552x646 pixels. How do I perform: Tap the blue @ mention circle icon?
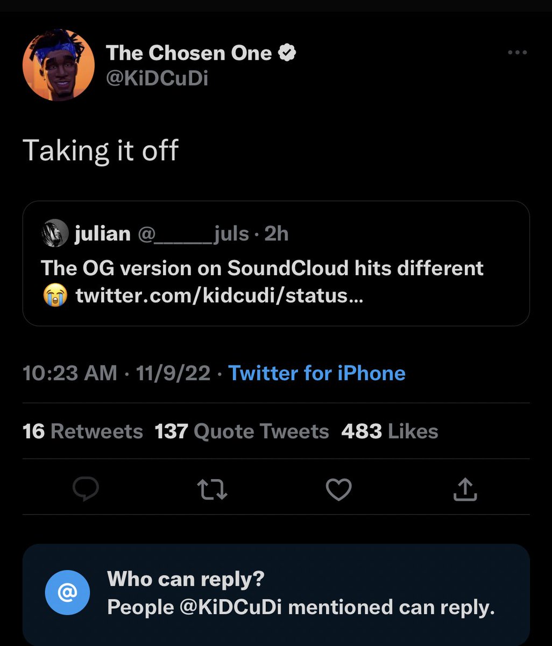pos(67,593)
